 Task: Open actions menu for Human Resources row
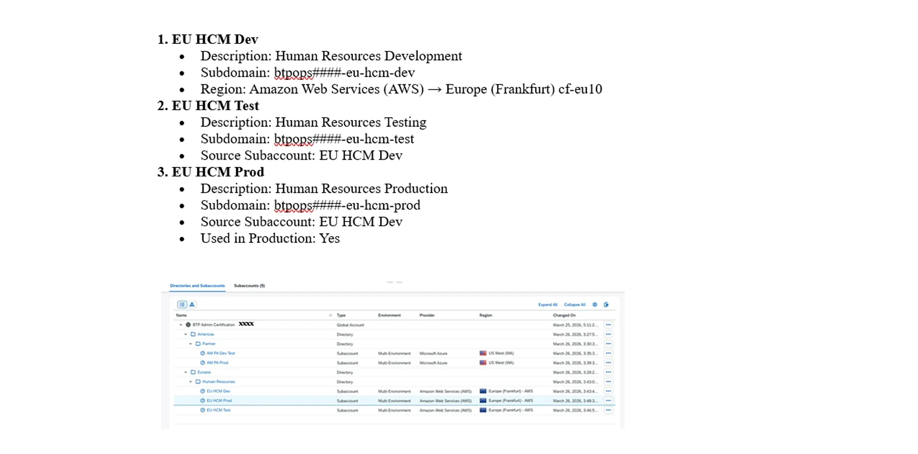click(608, 382)
